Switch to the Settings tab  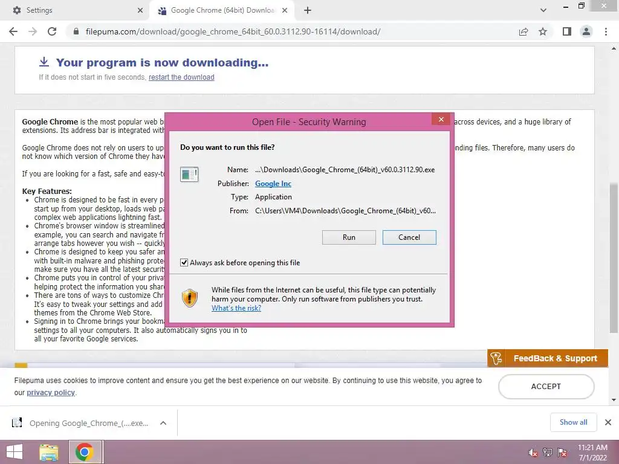click(75, 10)
